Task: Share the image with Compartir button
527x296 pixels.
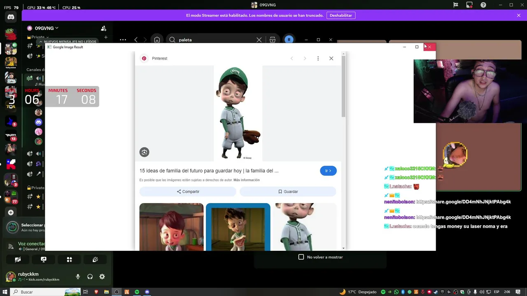Action: click(188, 192)
